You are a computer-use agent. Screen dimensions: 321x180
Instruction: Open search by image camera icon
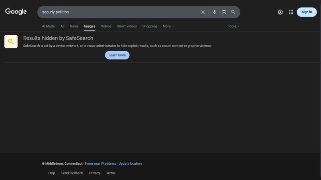coord(224,12)
